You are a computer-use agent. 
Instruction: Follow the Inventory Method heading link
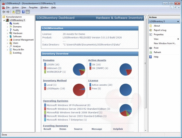click(x=55, y=81)
